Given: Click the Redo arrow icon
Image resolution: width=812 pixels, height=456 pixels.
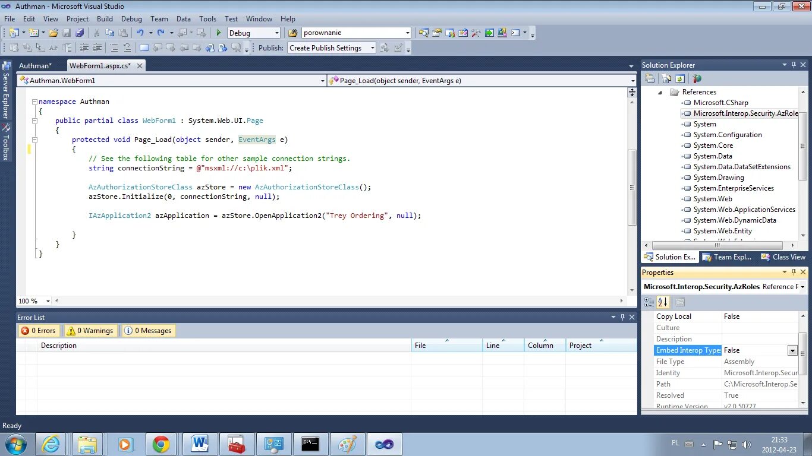Looking at the screenshot, I should pos(161,33).
